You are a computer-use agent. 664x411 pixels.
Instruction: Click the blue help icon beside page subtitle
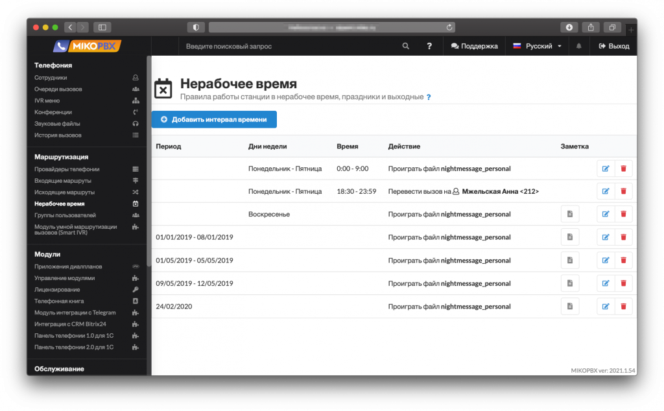[429, 97]
